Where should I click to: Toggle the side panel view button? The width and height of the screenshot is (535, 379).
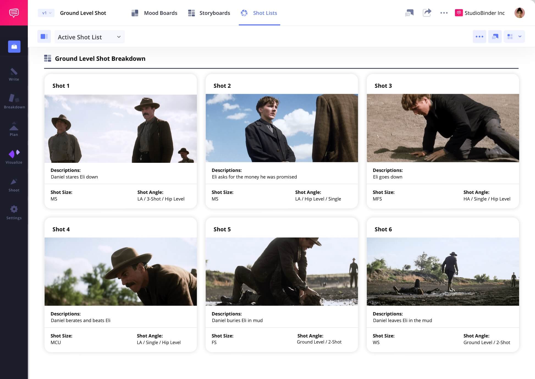tap(44, 37)
